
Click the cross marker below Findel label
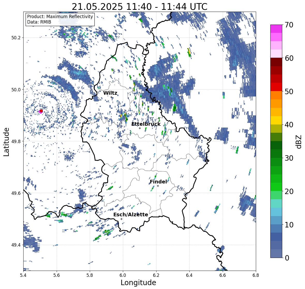(x=158, y=186)
